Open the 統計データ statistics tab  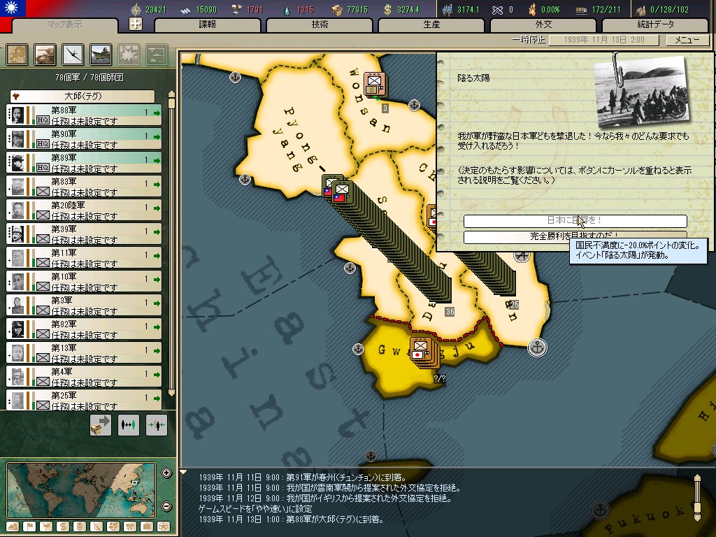click(x=655, y=24)
